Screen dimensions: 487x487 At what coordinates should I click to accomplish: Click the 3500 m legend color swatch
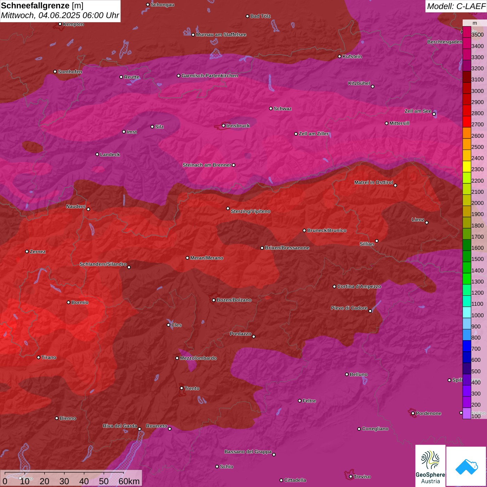[x=466, y=32]
